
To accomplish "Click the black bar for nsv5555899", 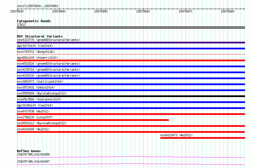I will [131, 96].
